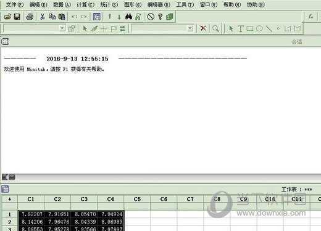Select column header C7
The image size is (321, 231).
pyautogui.click(x=190, y=199)
